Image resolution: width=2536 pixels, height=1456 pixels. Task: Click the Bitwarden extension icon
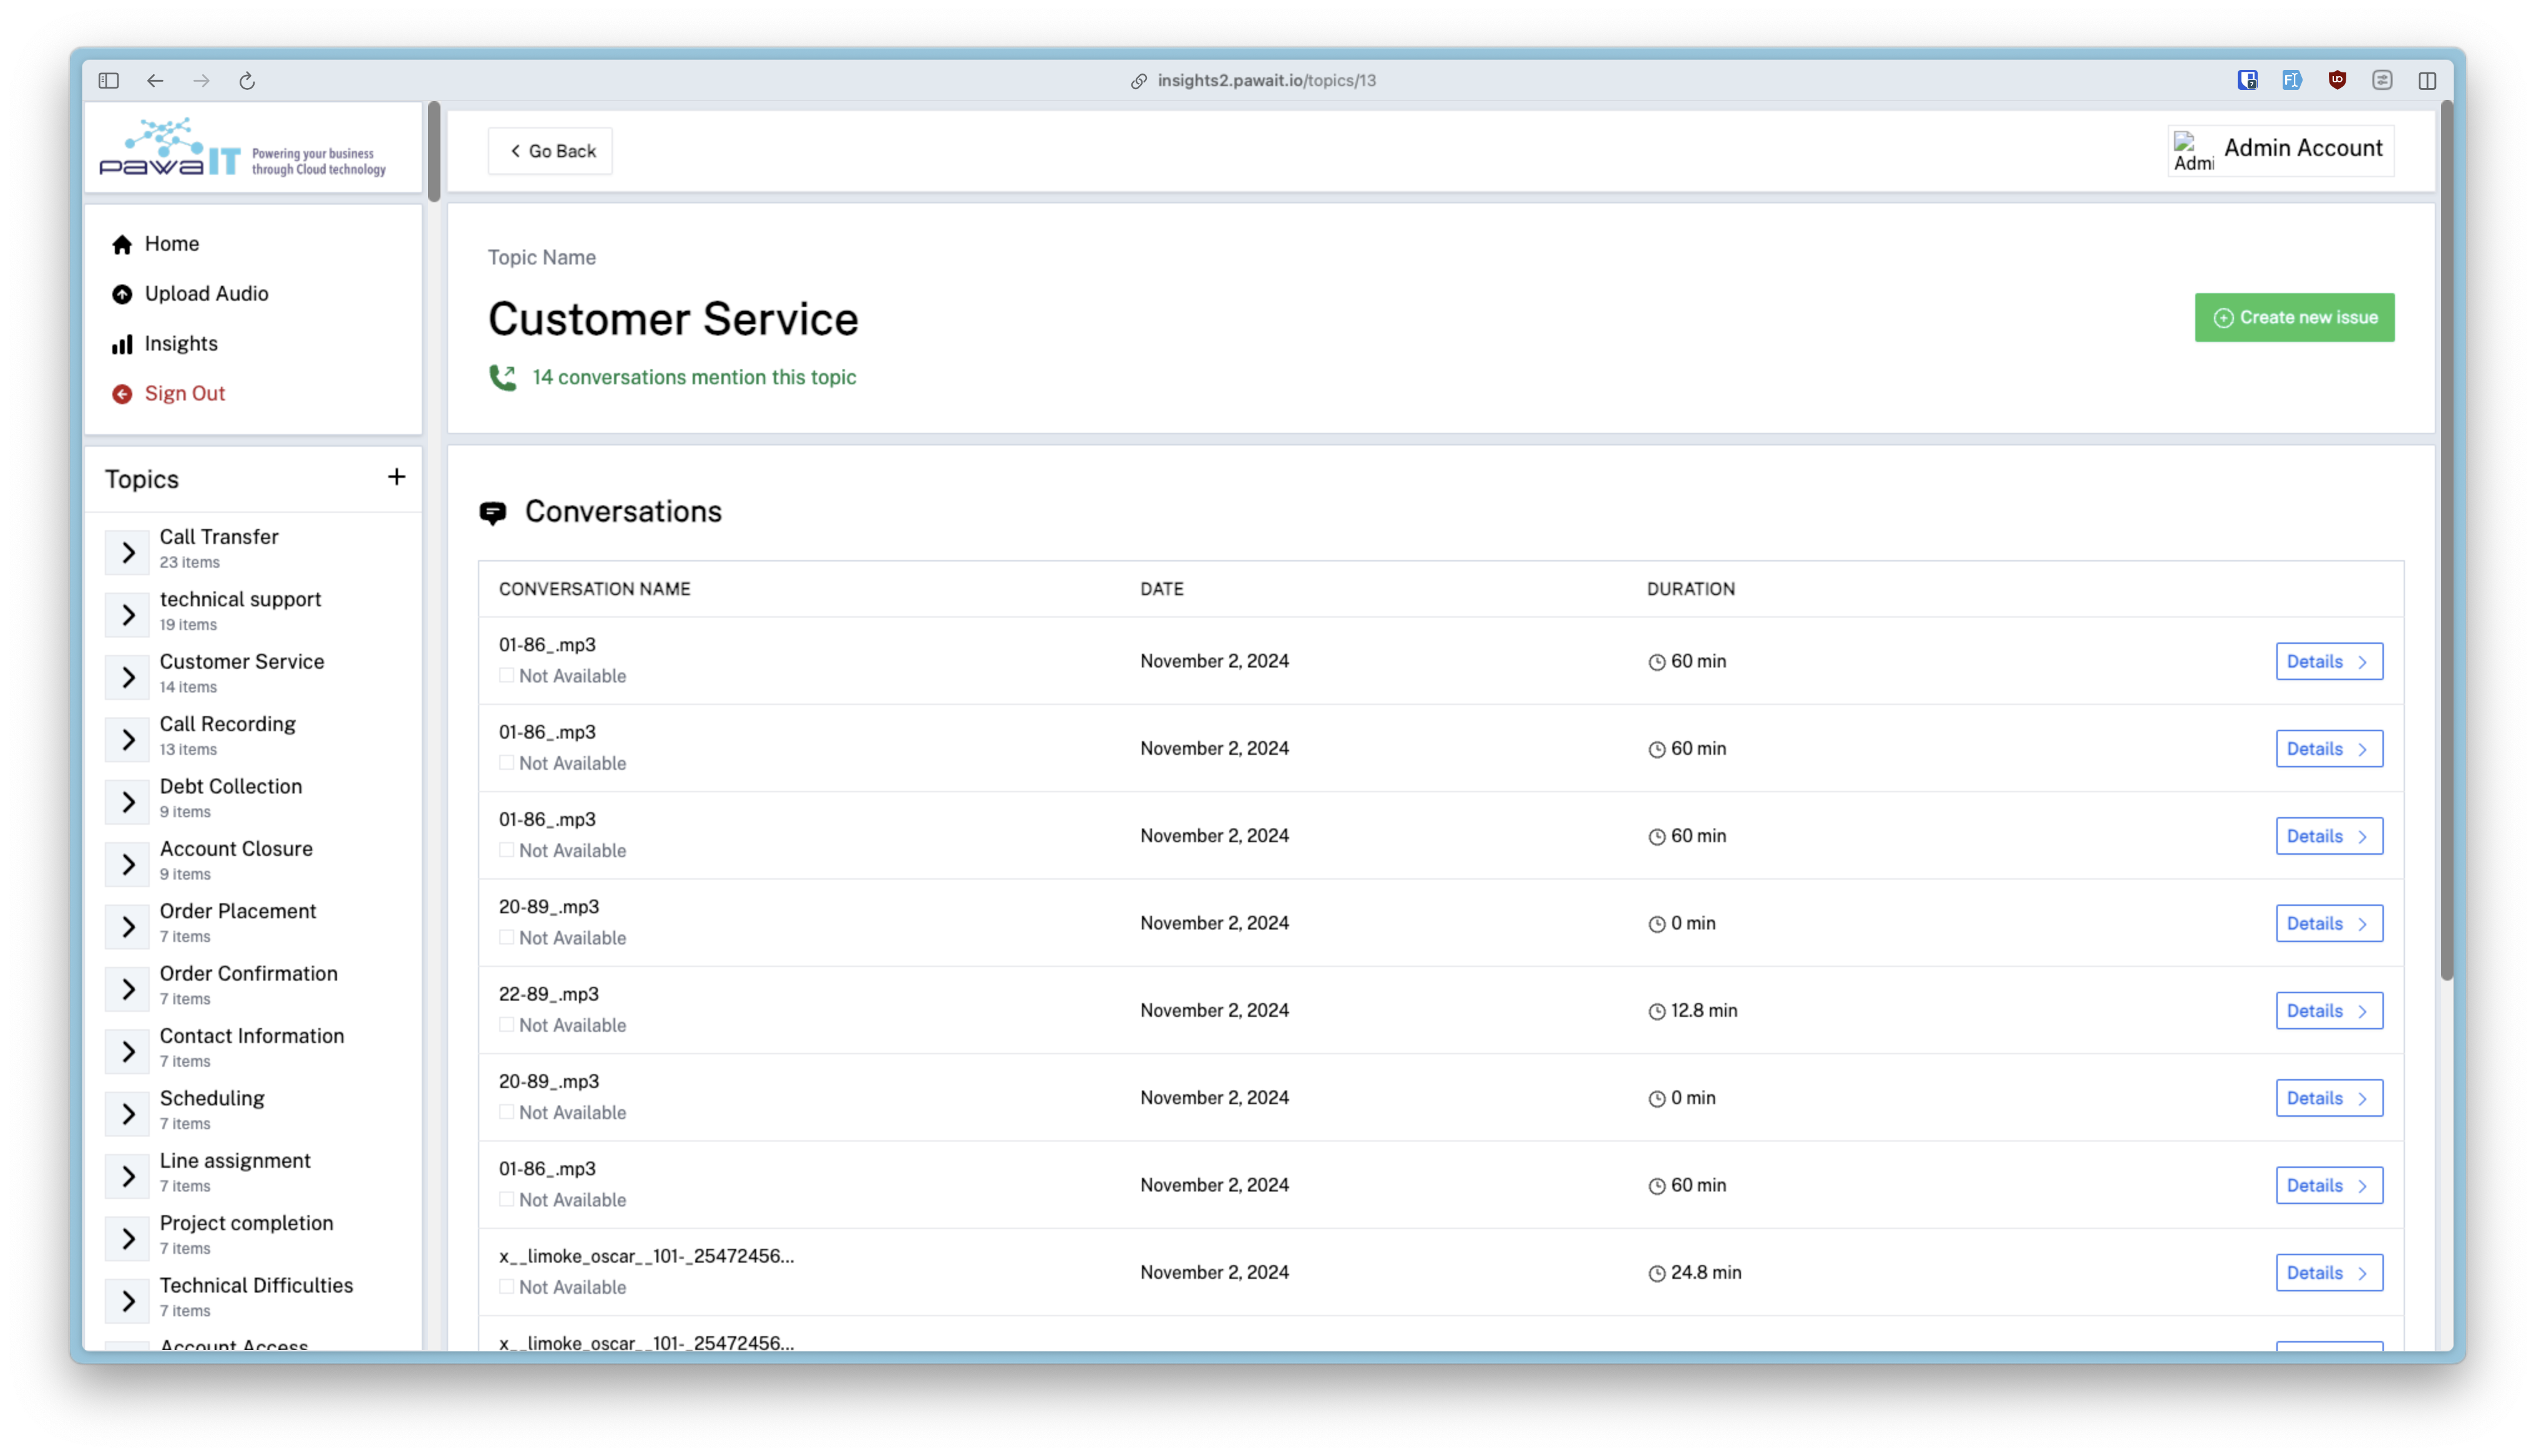click(x=2247, y=80)
